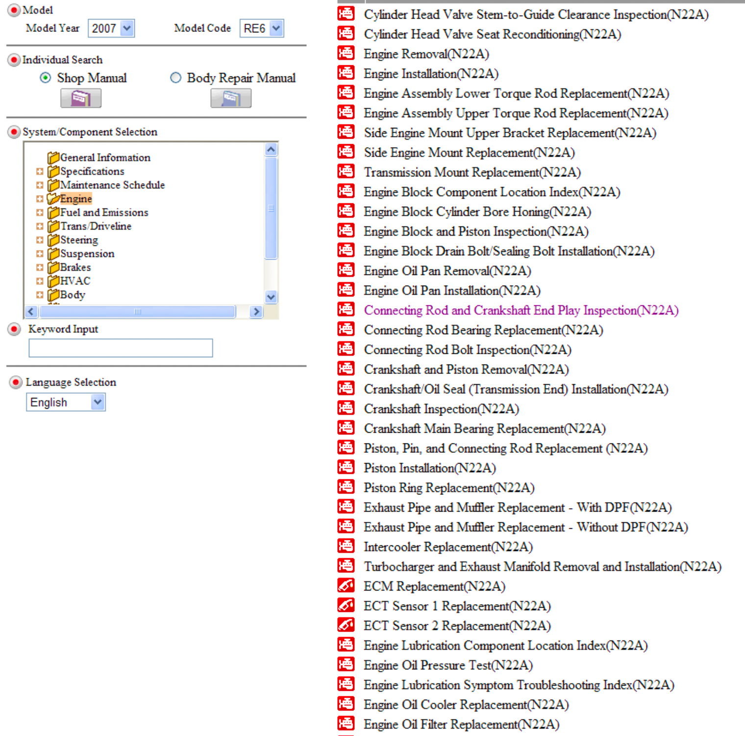Open Connecting Rod and Crankshaft End Play Inspection
This screenshot has width=745, height=736.
tap(521, 310)
